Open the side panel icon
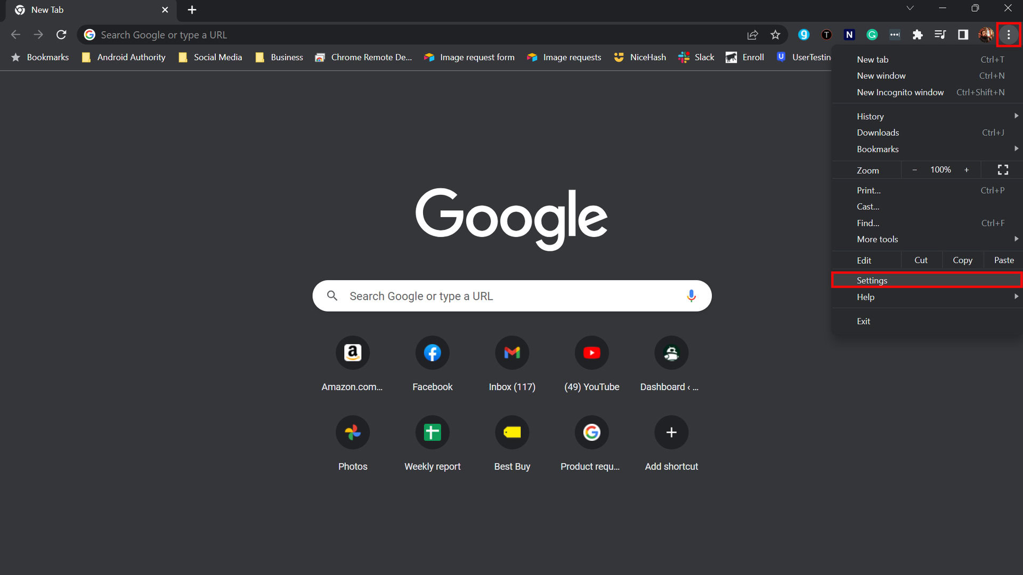The height and width of the screenshot is (575, 1023). tap(963, 35)
